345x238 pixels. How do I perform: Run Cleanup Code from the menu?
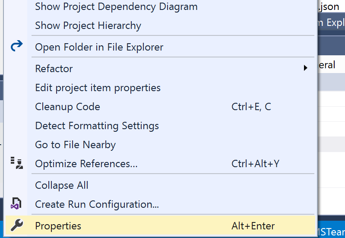click(x=67, y=107)
